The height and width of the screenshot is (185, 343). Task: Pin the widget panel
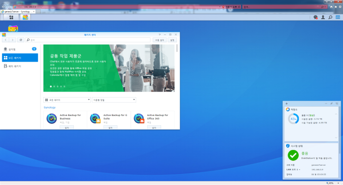[x=331, y=104]
